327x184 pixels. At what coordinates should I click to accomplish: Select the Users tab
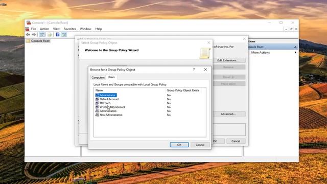tap(111, 77)
